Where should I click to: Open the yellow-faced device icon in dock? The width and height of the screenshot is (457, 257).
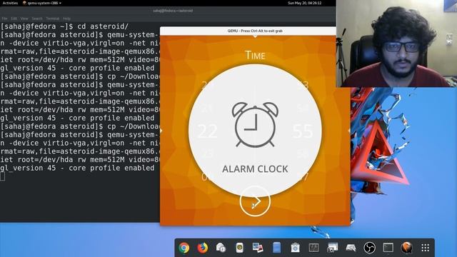pyautogui.click(x=240, y=248)
